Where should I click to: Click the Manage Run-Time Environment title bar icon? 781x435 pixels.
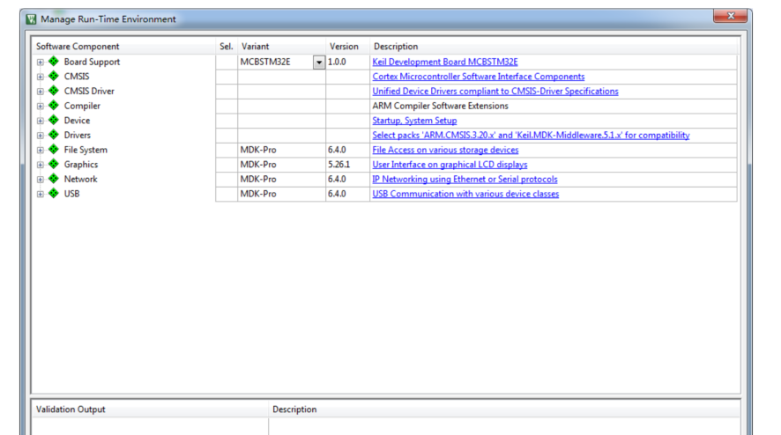32,19
